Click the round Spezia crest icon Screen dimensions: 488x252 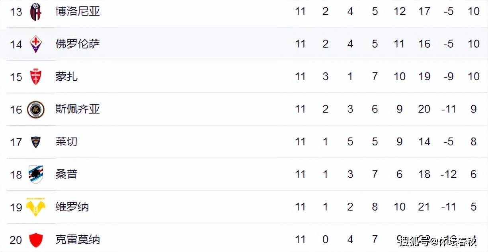point(36,109)
